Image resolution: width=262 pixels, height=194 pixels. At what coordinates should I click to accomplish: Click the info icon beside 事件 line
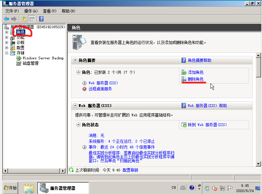coord(84,147)
